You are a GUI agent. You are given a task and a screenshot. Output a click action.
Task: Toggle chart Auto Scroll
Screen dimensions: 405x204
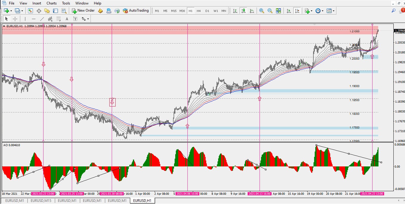click(x=288, y=11)
